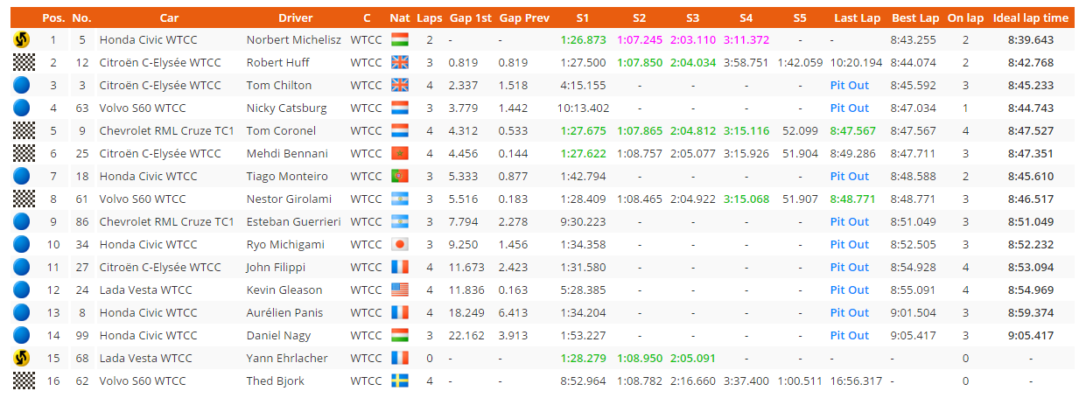Click last lap time 16:56.317
This screenshot has width=1079, height=398.
[x=857, y=381]
